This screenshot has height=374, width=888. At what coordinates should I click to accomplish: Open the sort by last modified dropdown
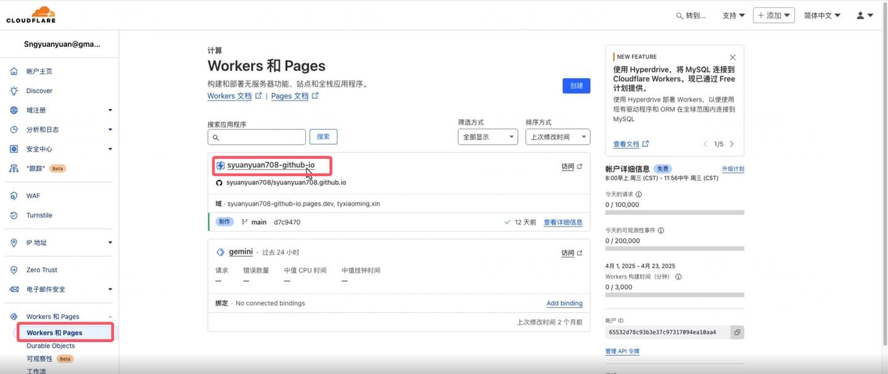(557, 137)
